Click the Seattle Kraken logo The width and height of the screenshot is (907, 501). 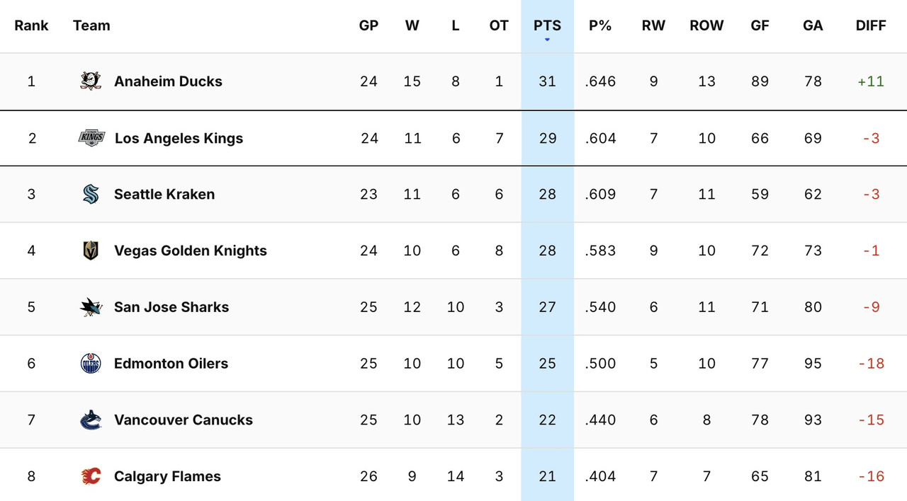click(x=90, y=194)
